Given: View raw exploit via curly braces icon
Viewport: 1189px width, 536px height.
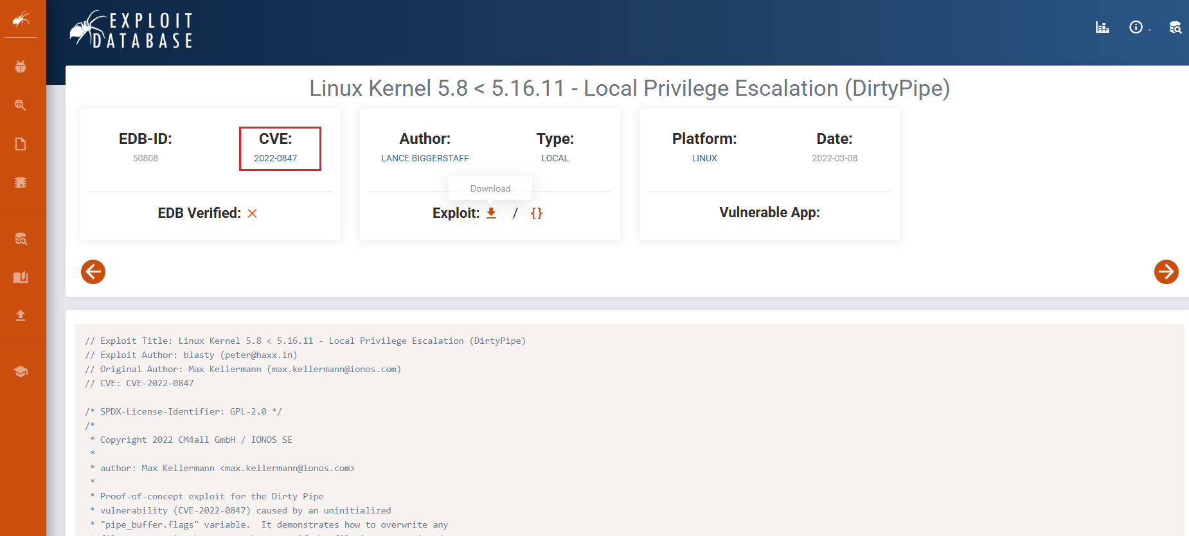Looking at the screenshot, I should pos(537,213).
